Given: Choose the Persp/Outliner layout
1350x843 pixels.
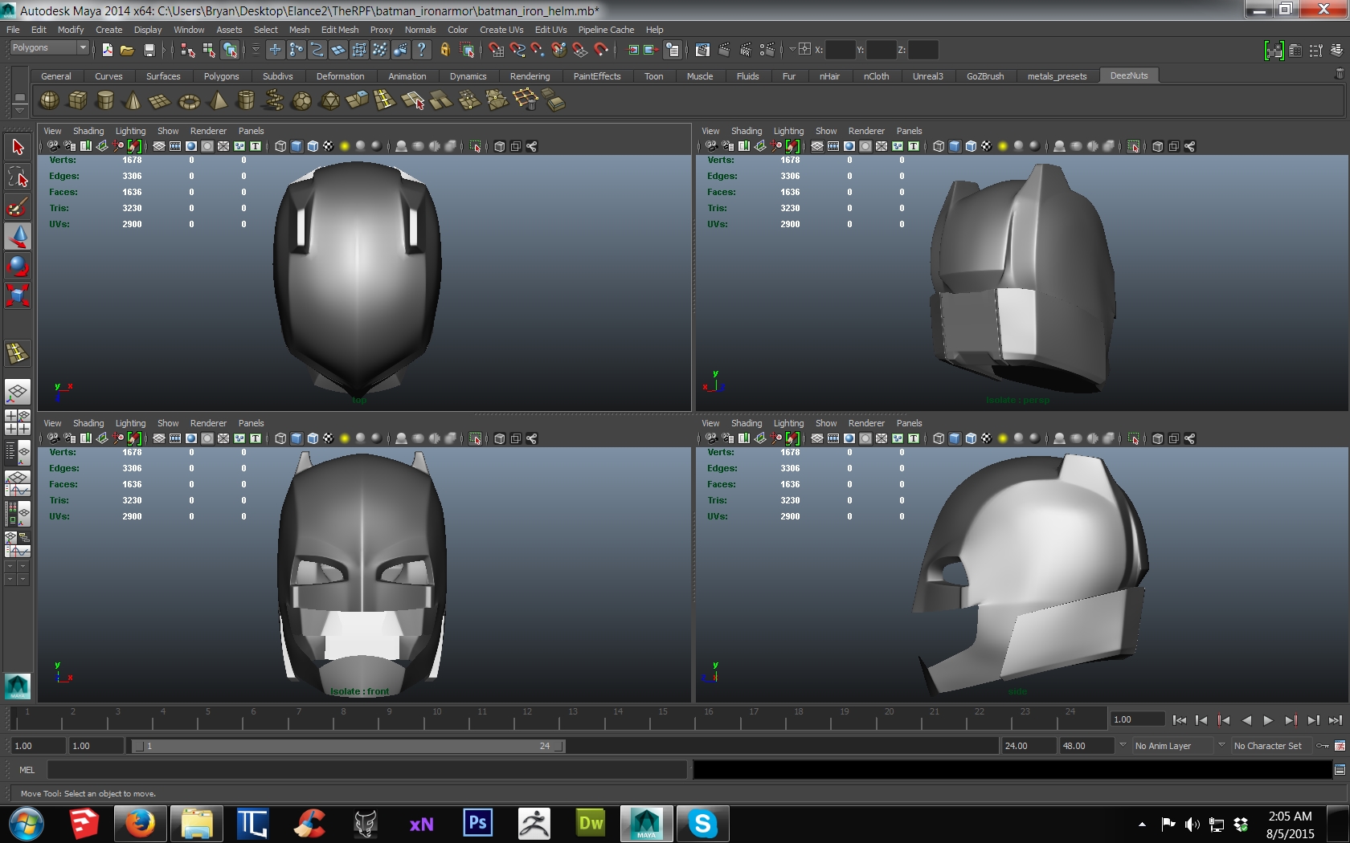Looking at the screenshot, I should point(18,453).
